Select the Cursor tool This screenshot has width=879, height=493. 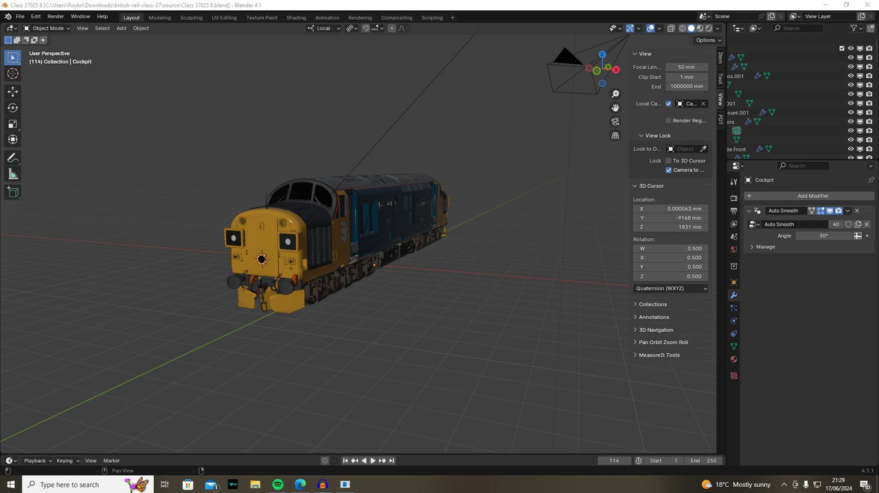pyautogui.click(x=12, y=73)
